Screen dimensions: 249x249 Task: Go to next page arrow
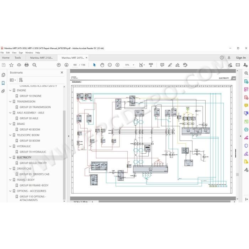(67, 65)
